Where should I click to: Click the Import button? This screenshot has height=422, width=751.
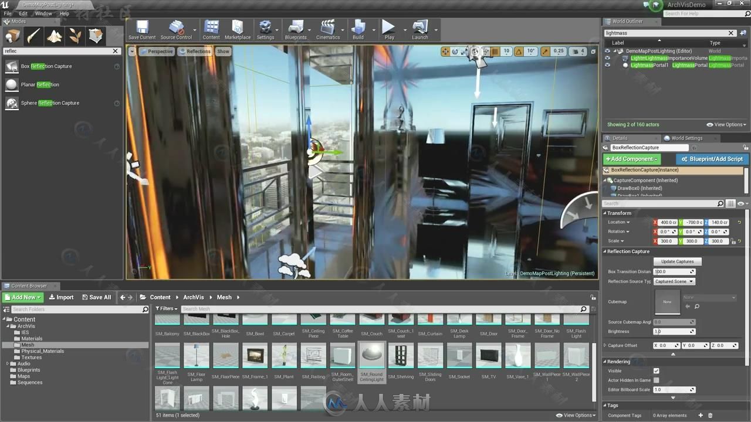click(x=61, y=297)
